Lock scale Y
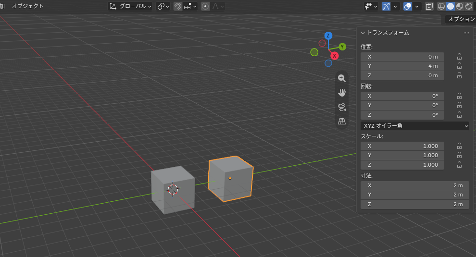476x257 pixels. 459,155
